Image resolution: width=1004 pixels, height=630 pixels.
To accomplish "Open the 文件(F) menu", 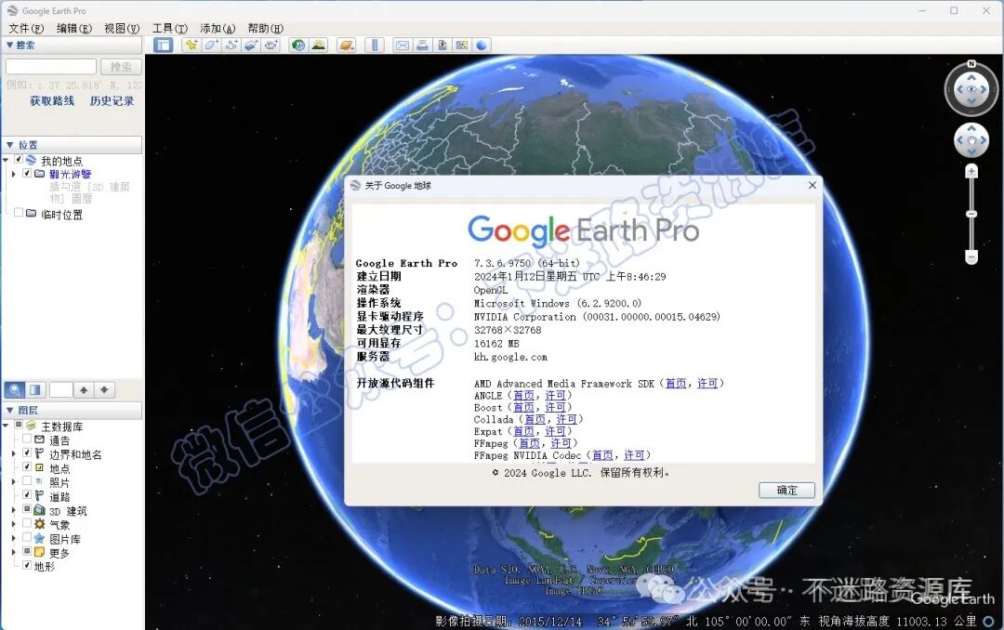I will tap(26, 28).
